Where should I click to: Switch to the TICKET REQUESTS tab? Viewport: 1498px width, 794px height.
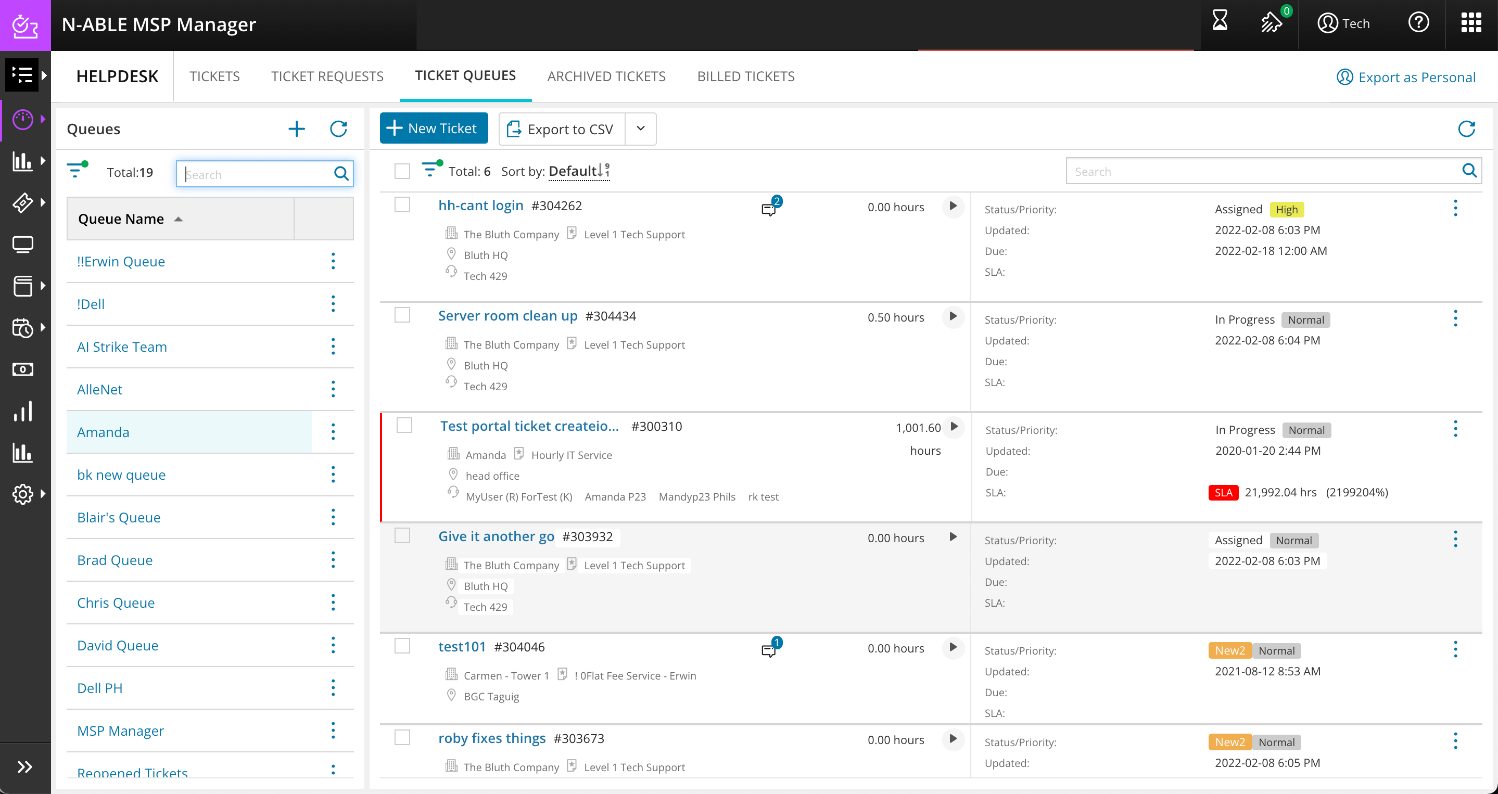coord(327,76)
